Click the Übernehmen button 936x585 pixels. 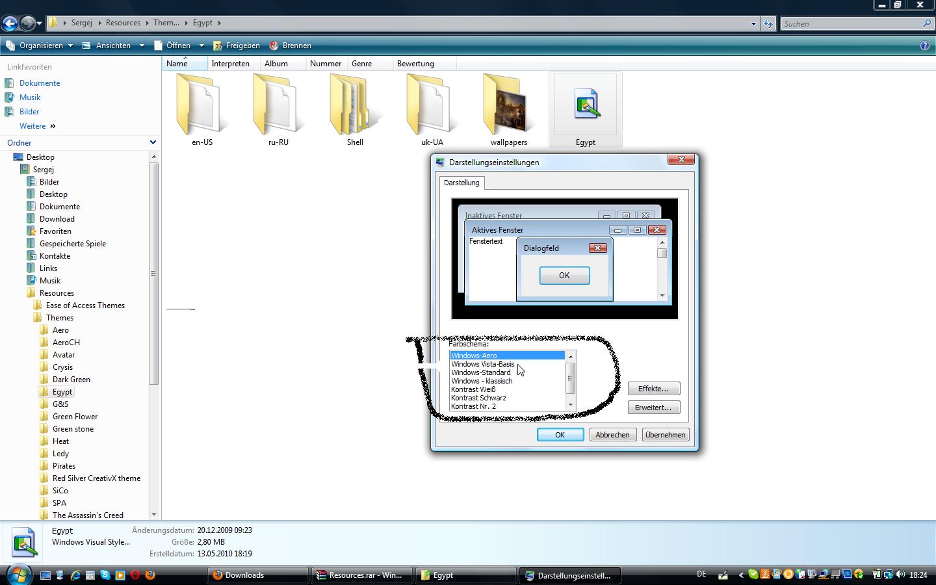point(665,435)
